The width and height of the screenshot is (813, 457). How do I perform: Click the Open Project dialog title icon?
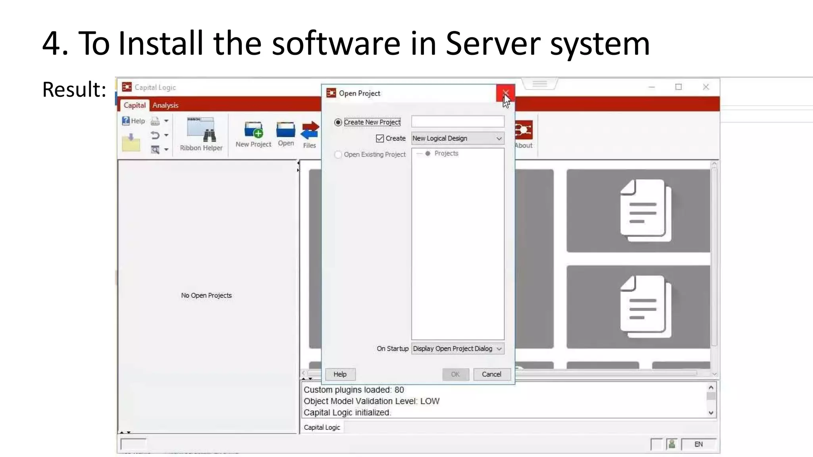coord(331,93)
